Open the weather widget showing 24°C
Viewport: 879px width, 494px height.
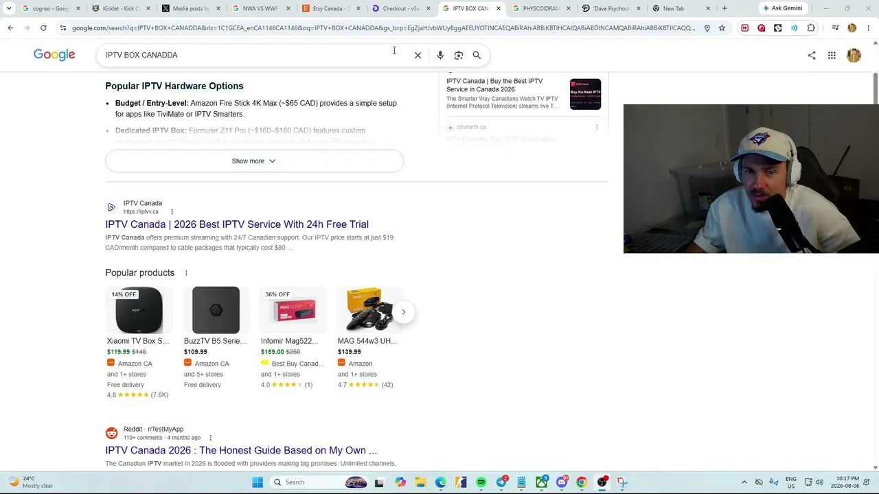(30, 482)
